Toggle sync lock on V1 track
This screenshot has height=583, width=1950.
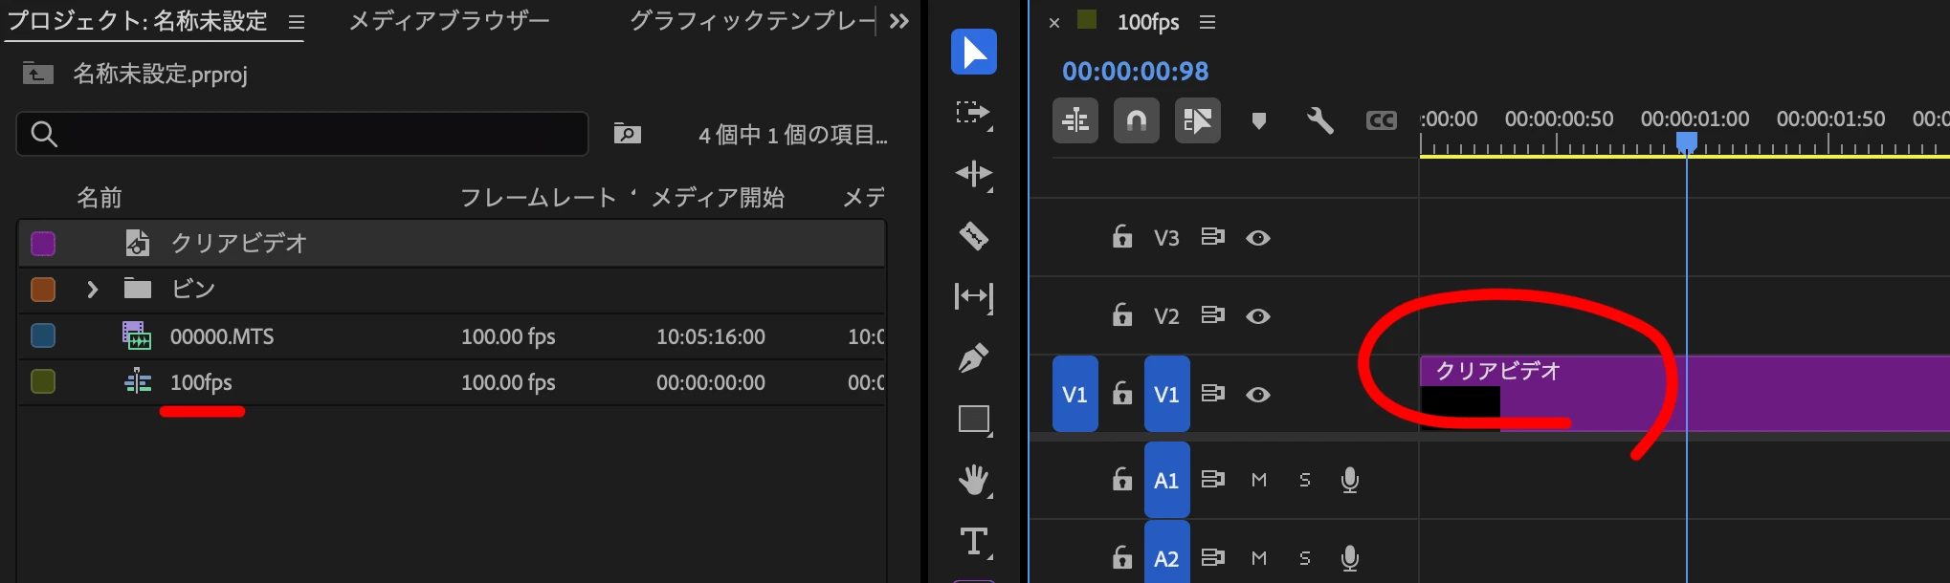(1213, 393)
